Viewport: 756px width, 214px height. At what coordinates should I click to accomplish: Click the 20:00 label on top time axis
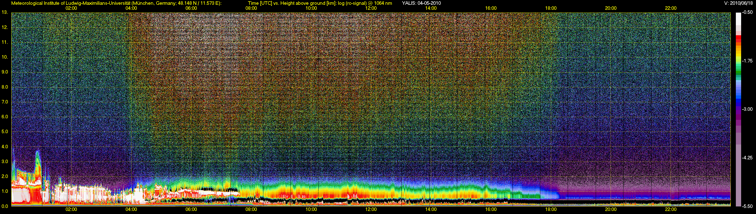[x=611, y=8]
